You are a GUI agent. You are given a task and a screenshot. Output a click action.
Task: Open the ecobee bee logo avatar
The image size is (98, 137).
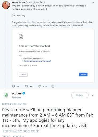[6, 95]
